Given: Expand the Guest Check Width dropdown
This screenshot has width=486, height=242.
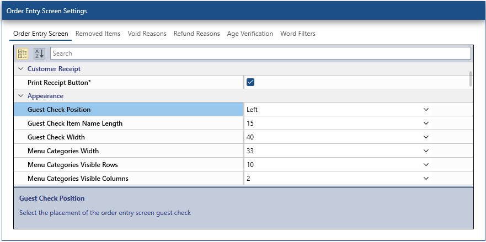Looking at the screenshot, I should pos(426,137).
